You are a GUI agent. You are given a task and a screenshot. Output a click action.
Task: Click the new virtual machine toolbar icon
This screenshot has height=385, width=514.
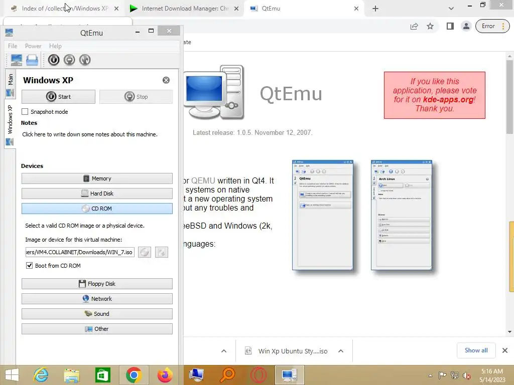coord(17,60)
